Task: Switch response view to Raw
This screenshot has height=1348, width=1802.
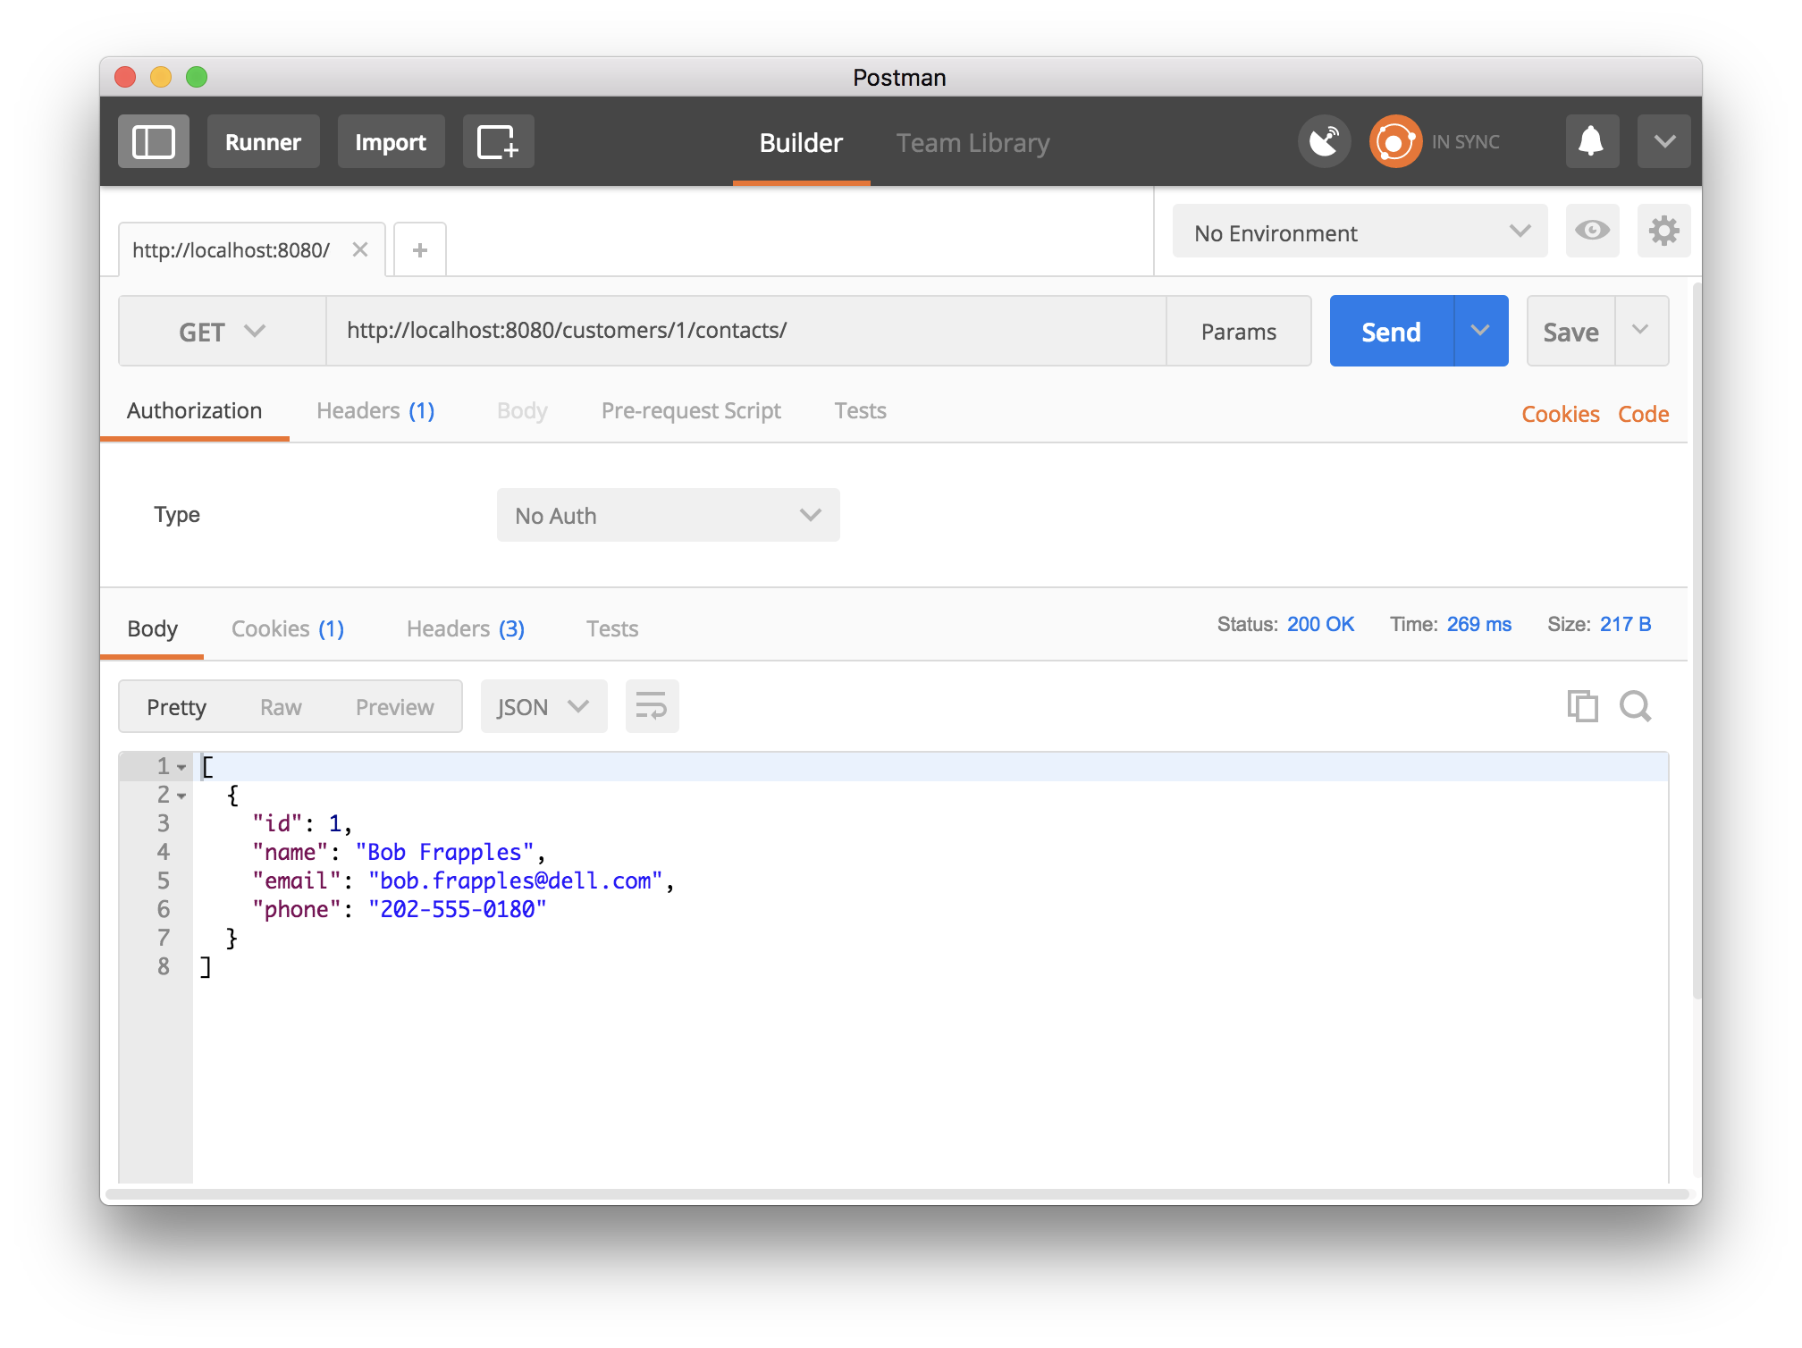Action: tap(281, 707)
